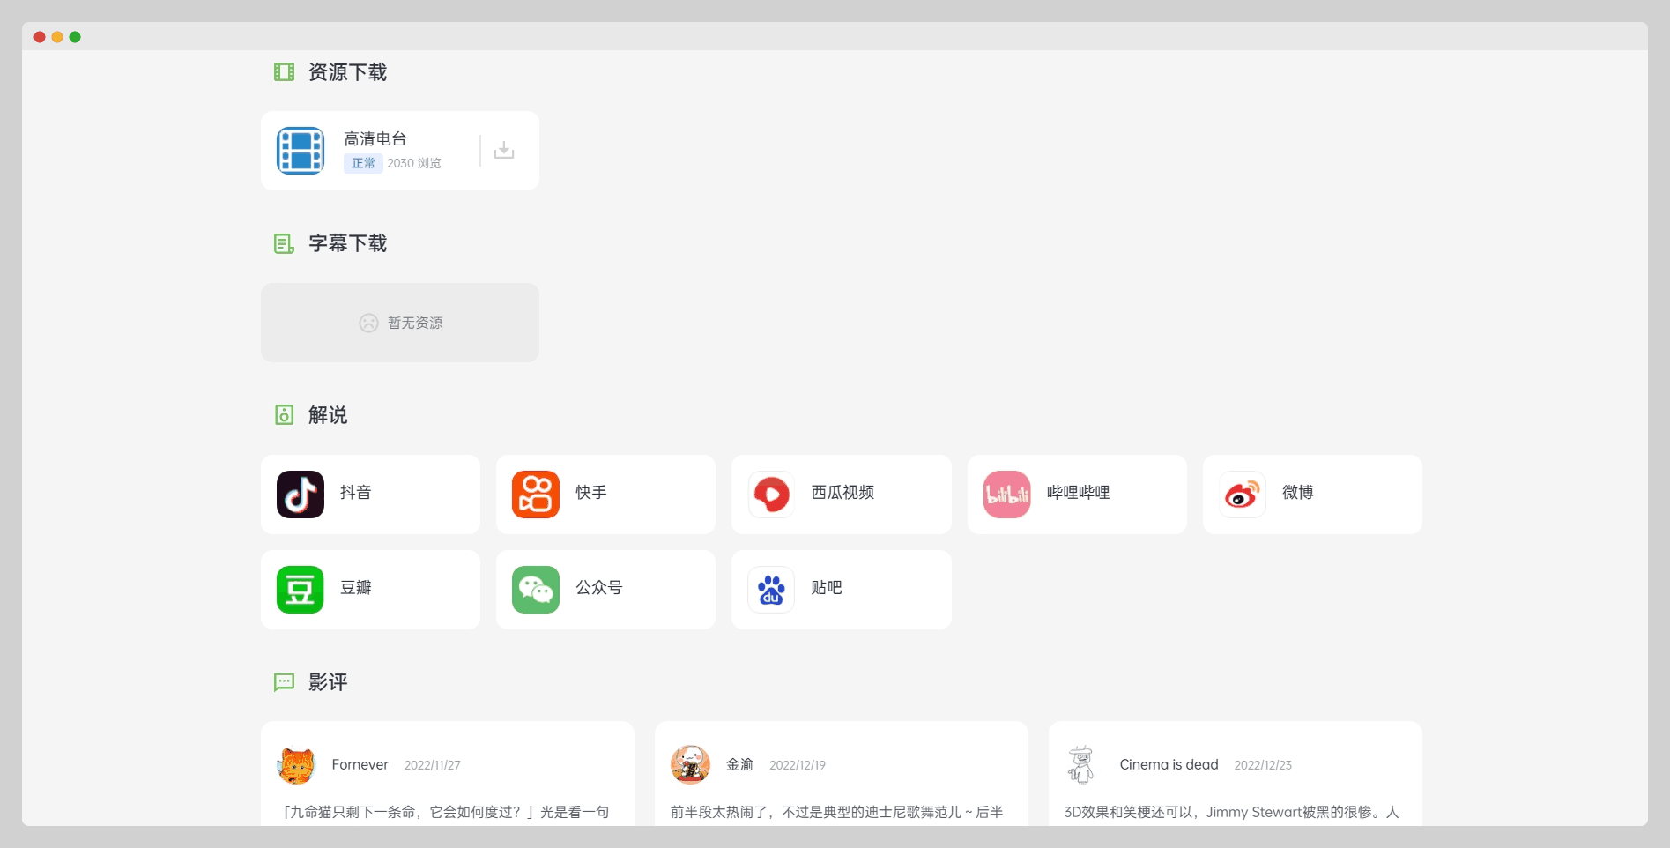Click the download icon for 高清电台
Screen dimensions: 1670x848
tap(504, 151)
